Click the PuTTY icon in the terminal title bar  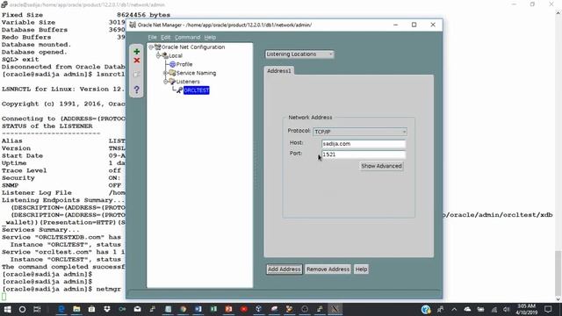(x=4, y=4)
